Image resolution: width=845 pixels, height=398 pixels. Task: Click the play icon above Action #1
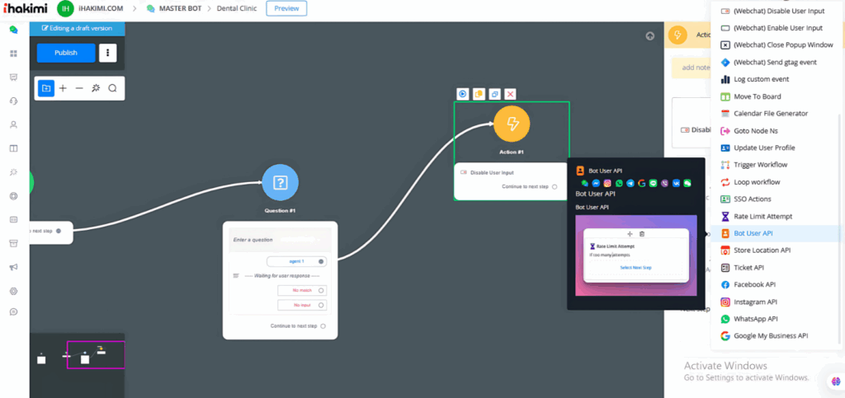click(463, 95)
